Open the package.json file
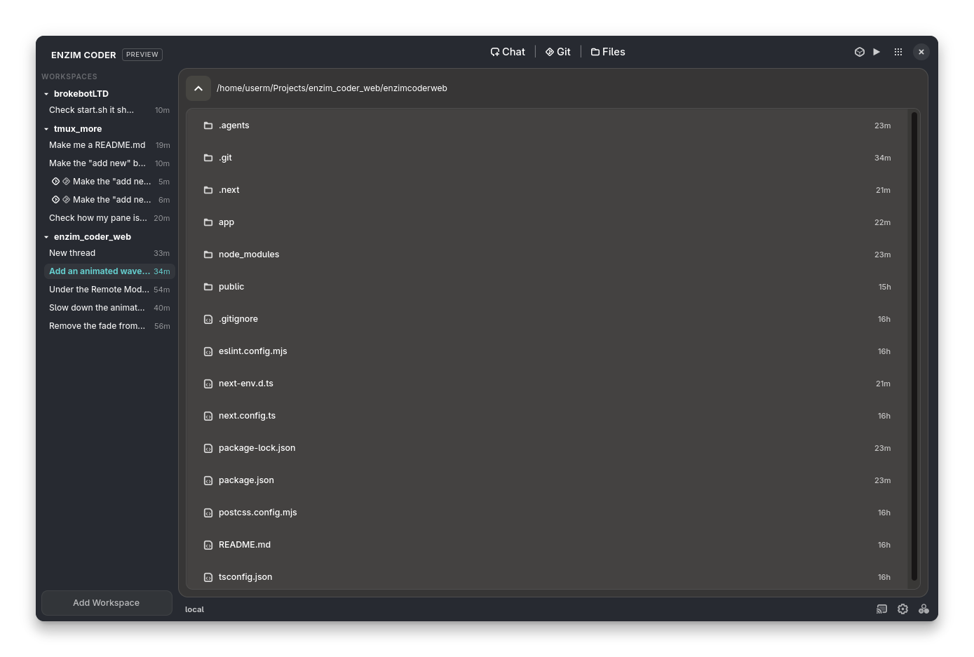 point(246,480)
